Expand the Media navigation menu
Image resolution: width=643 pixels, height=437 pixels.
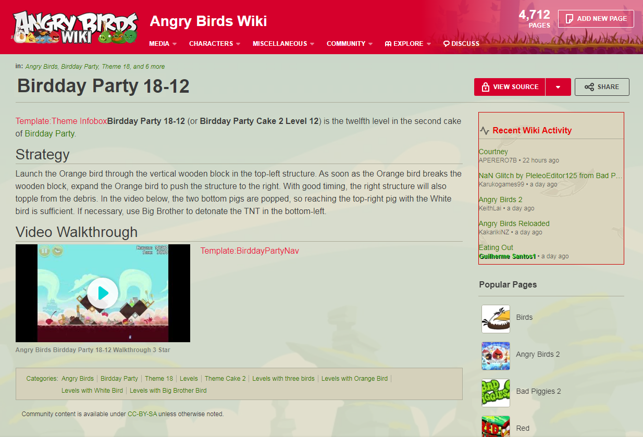coord(163,44)
